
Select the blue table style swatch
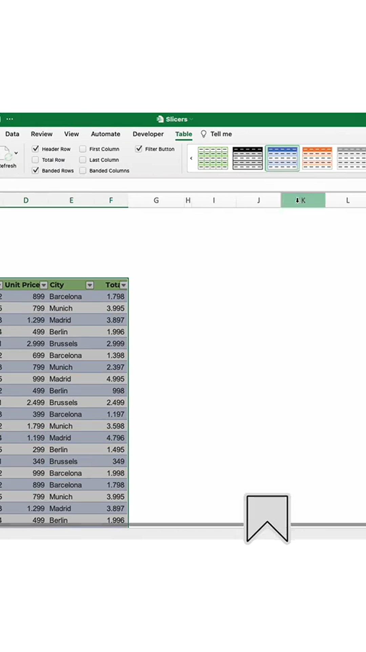tap(282, 158)
